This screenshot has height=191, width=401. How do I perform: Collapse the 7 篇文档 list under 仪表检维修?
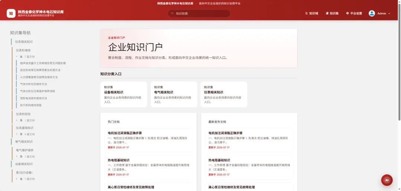[17, 57]
